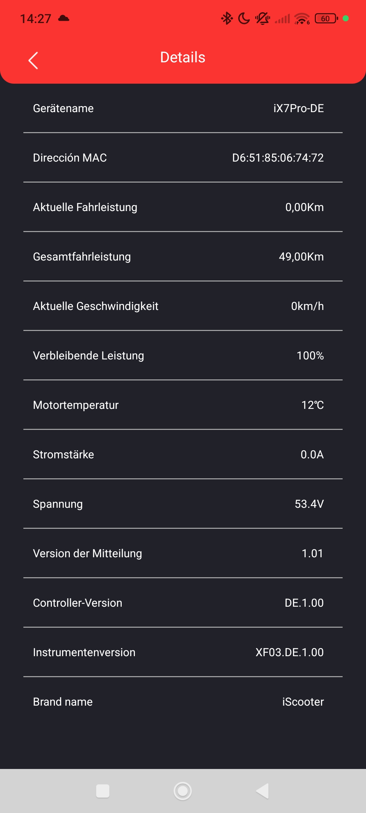Tap the Wi-Fi status bar icon
This screenshot has width=366, height=813.
point(302,19)
